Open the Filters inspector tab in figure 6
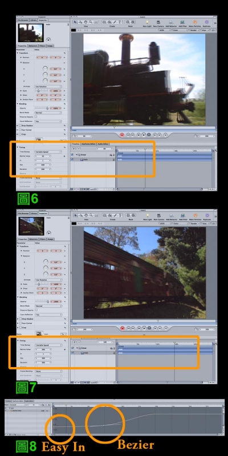 click(x=42, y=46)
